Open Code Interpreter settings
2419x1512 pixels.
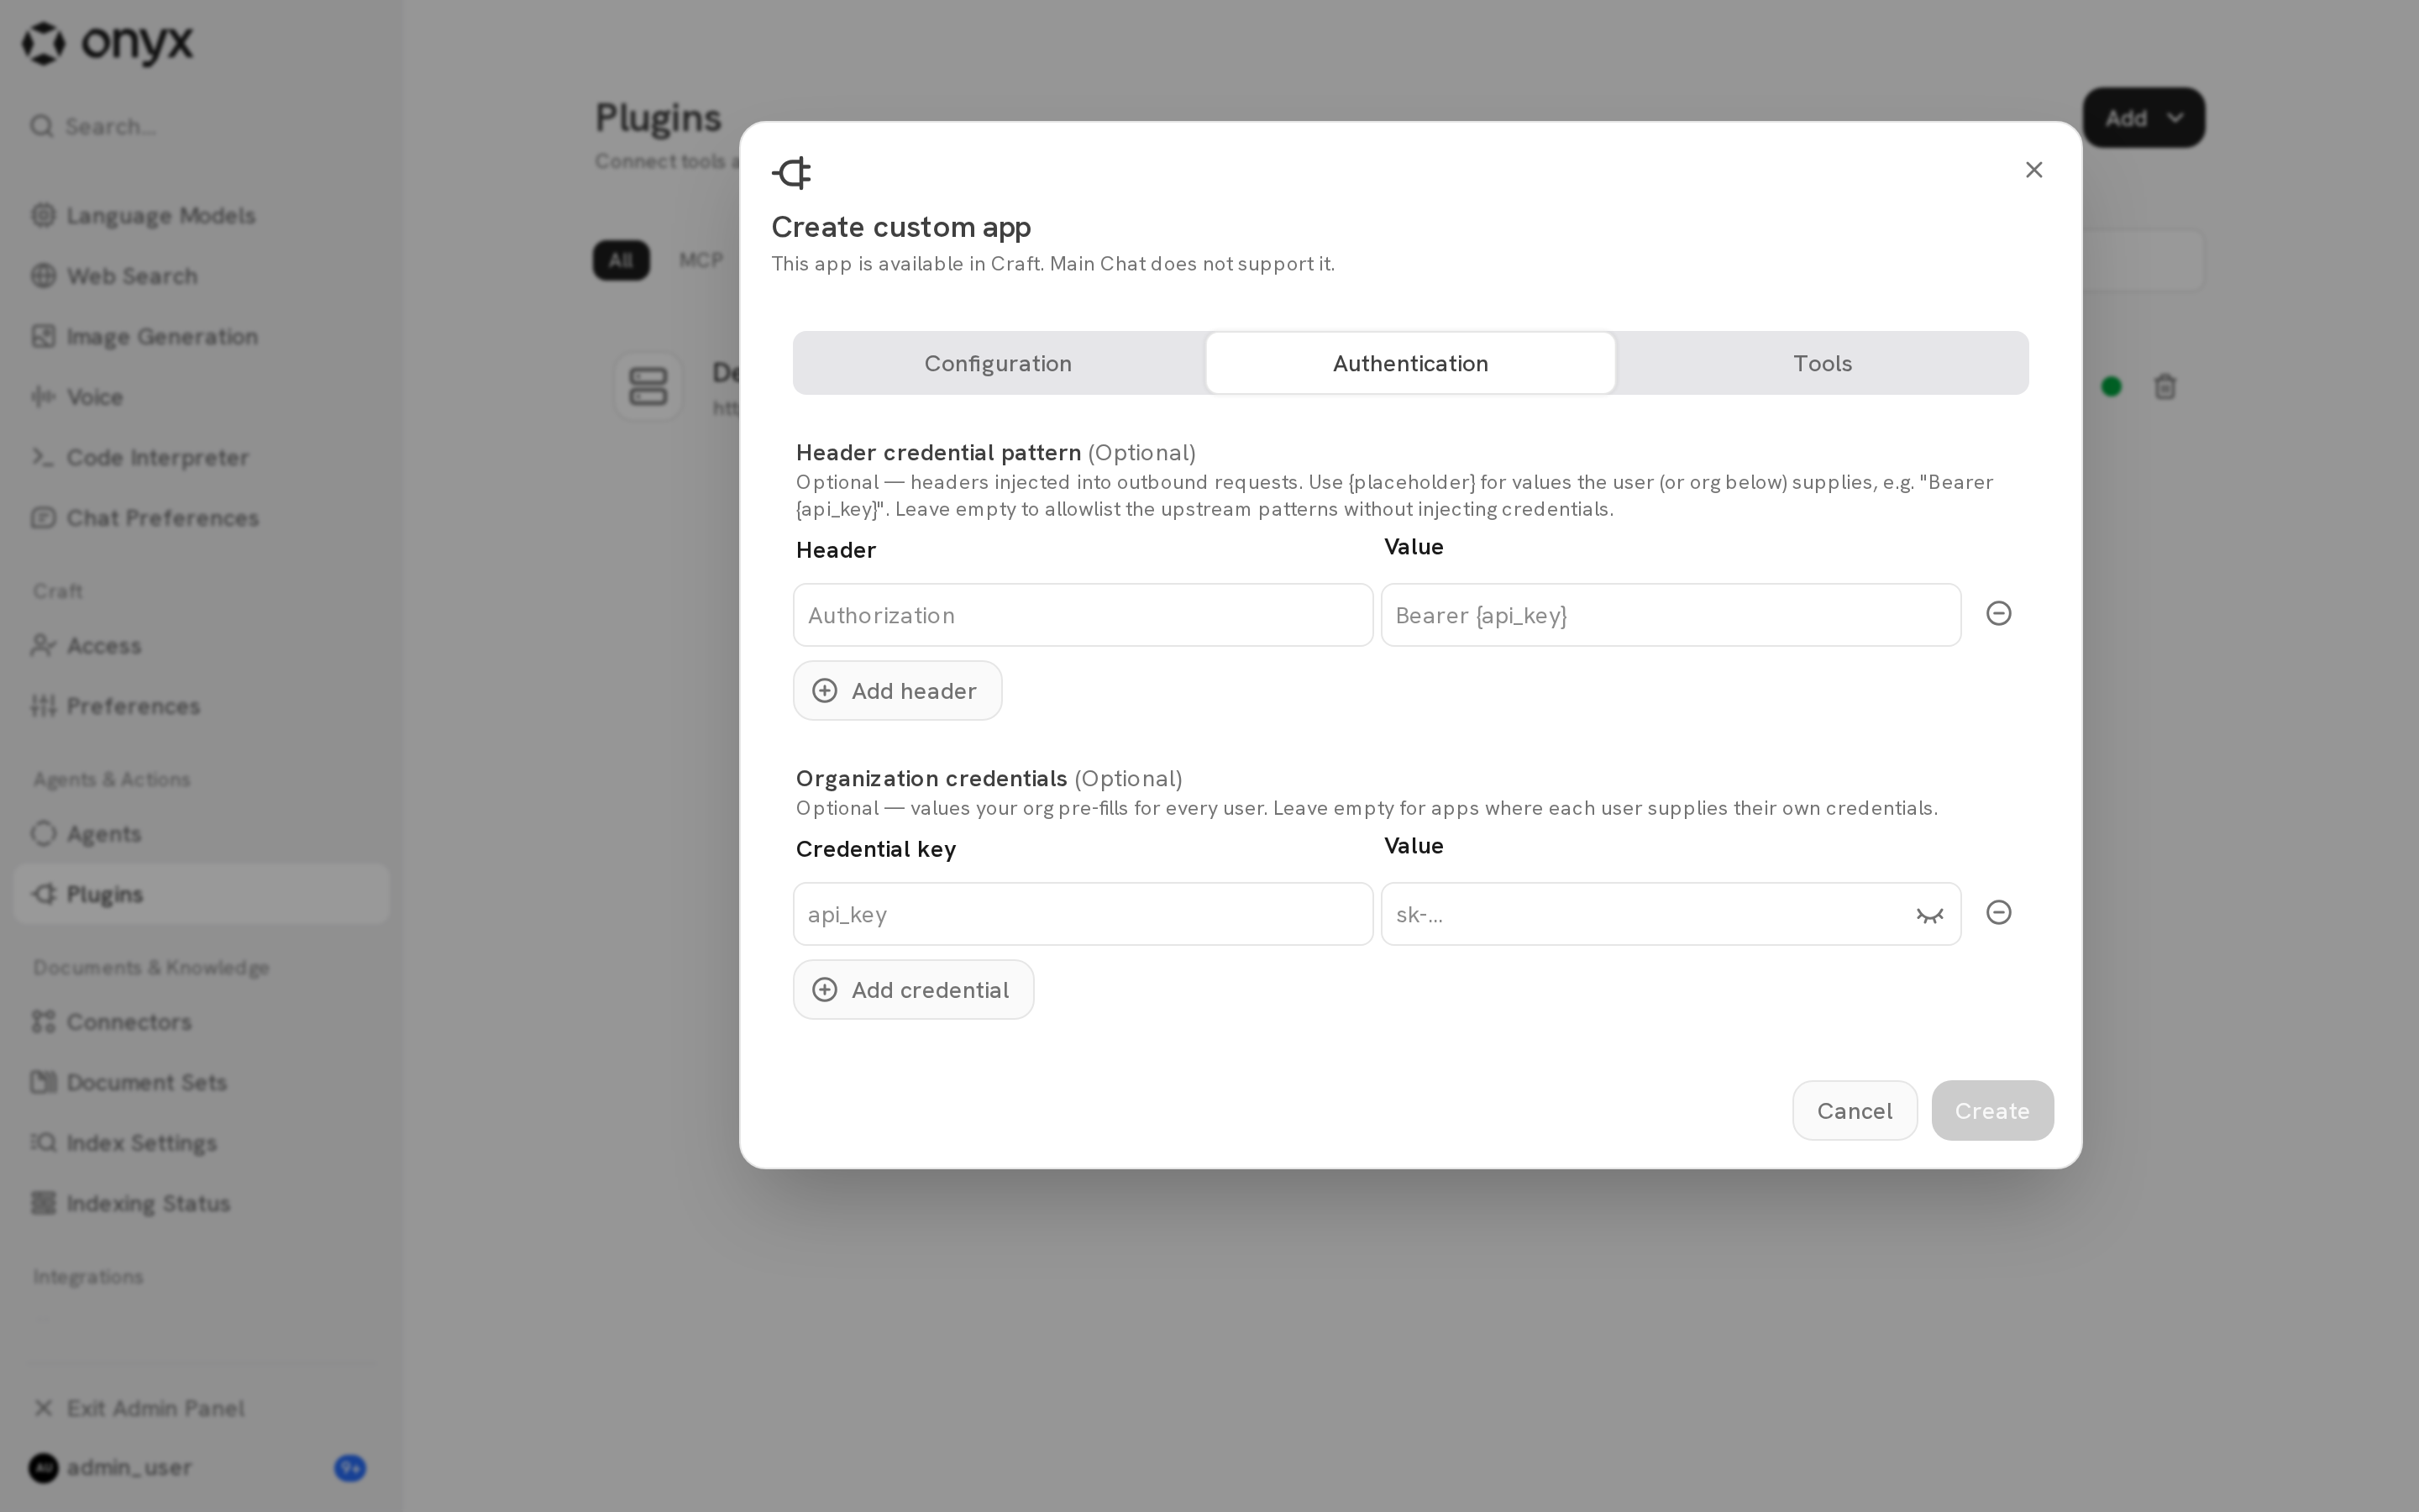tap(200, 458)
